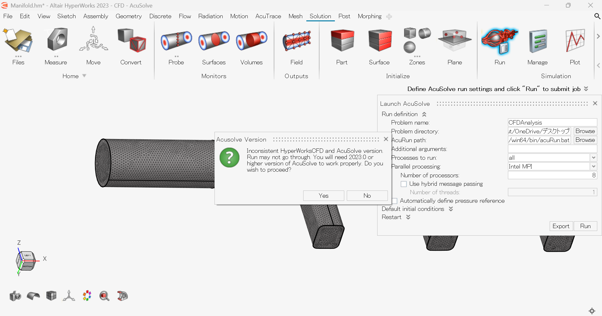Switch to the Morphing ribbon tab
Image resolution: width=602 pixels, height=316 pixels.
370,16
